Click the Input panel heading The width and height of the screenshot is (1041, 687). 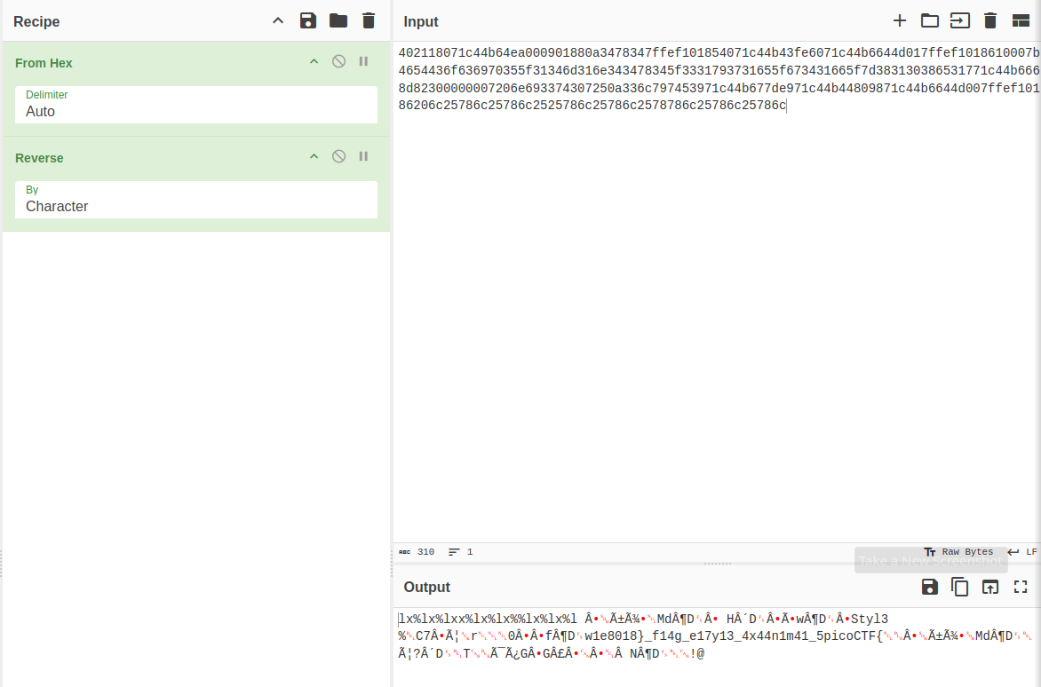[421, 21]
